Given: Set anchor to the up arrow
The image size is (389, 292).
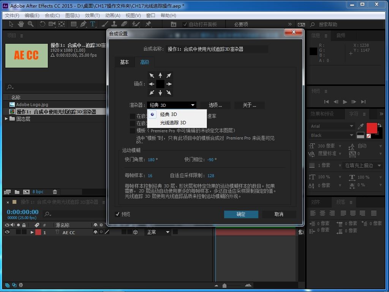Looking at the screenshot, I should 160,75.
